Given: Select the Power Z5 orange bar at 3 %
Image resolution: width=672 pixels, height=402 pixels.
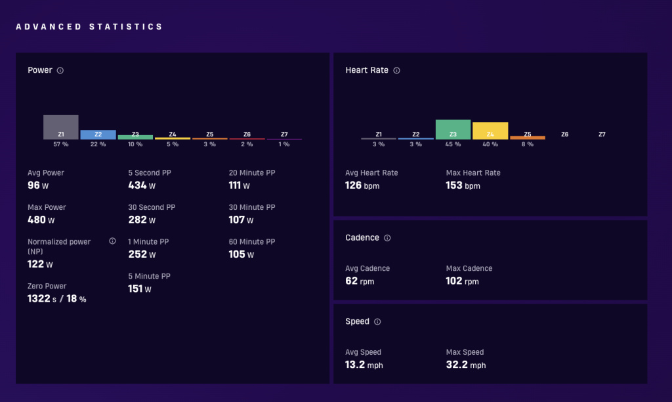Looking at the screenshot, I should point(210,138).
